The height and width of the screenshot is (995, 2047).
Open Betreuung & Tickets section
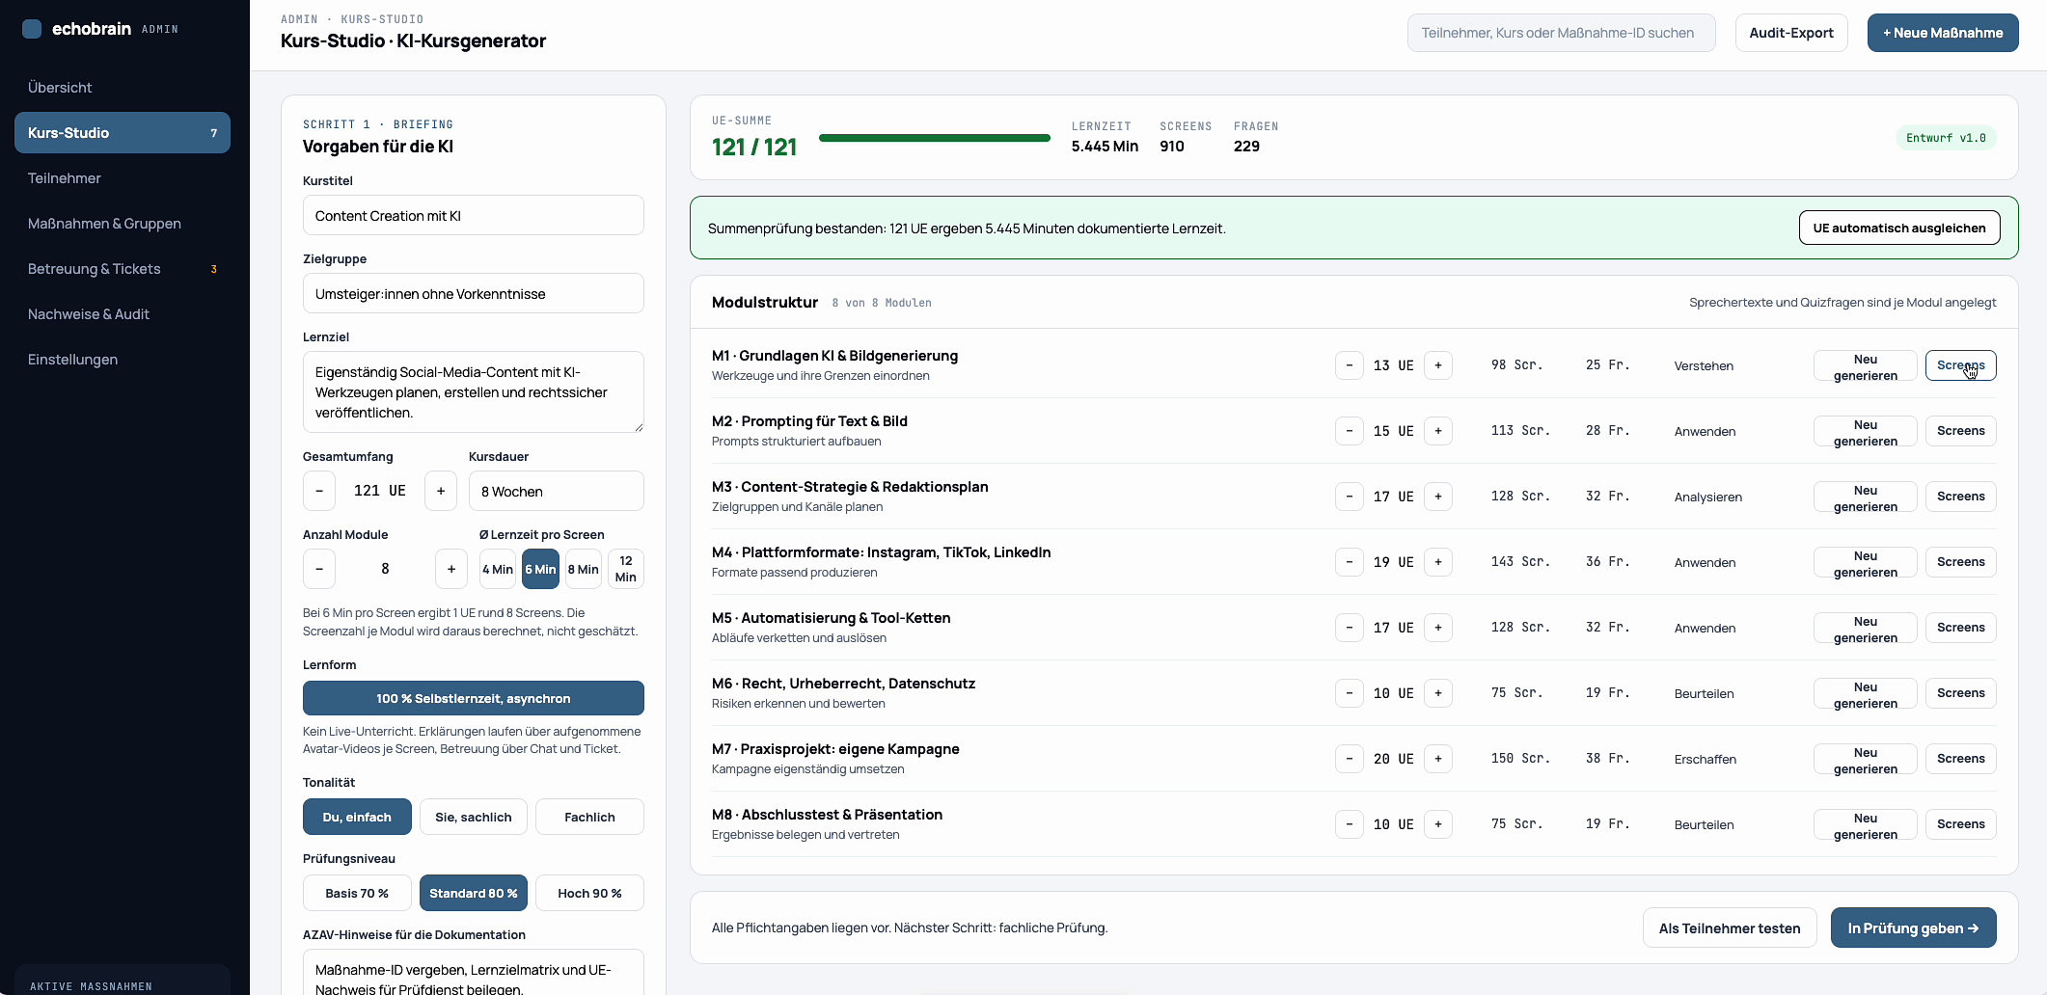pos(123,269)
